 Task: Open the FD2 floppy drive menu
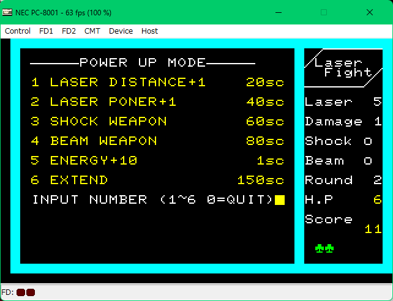[69, 31]
